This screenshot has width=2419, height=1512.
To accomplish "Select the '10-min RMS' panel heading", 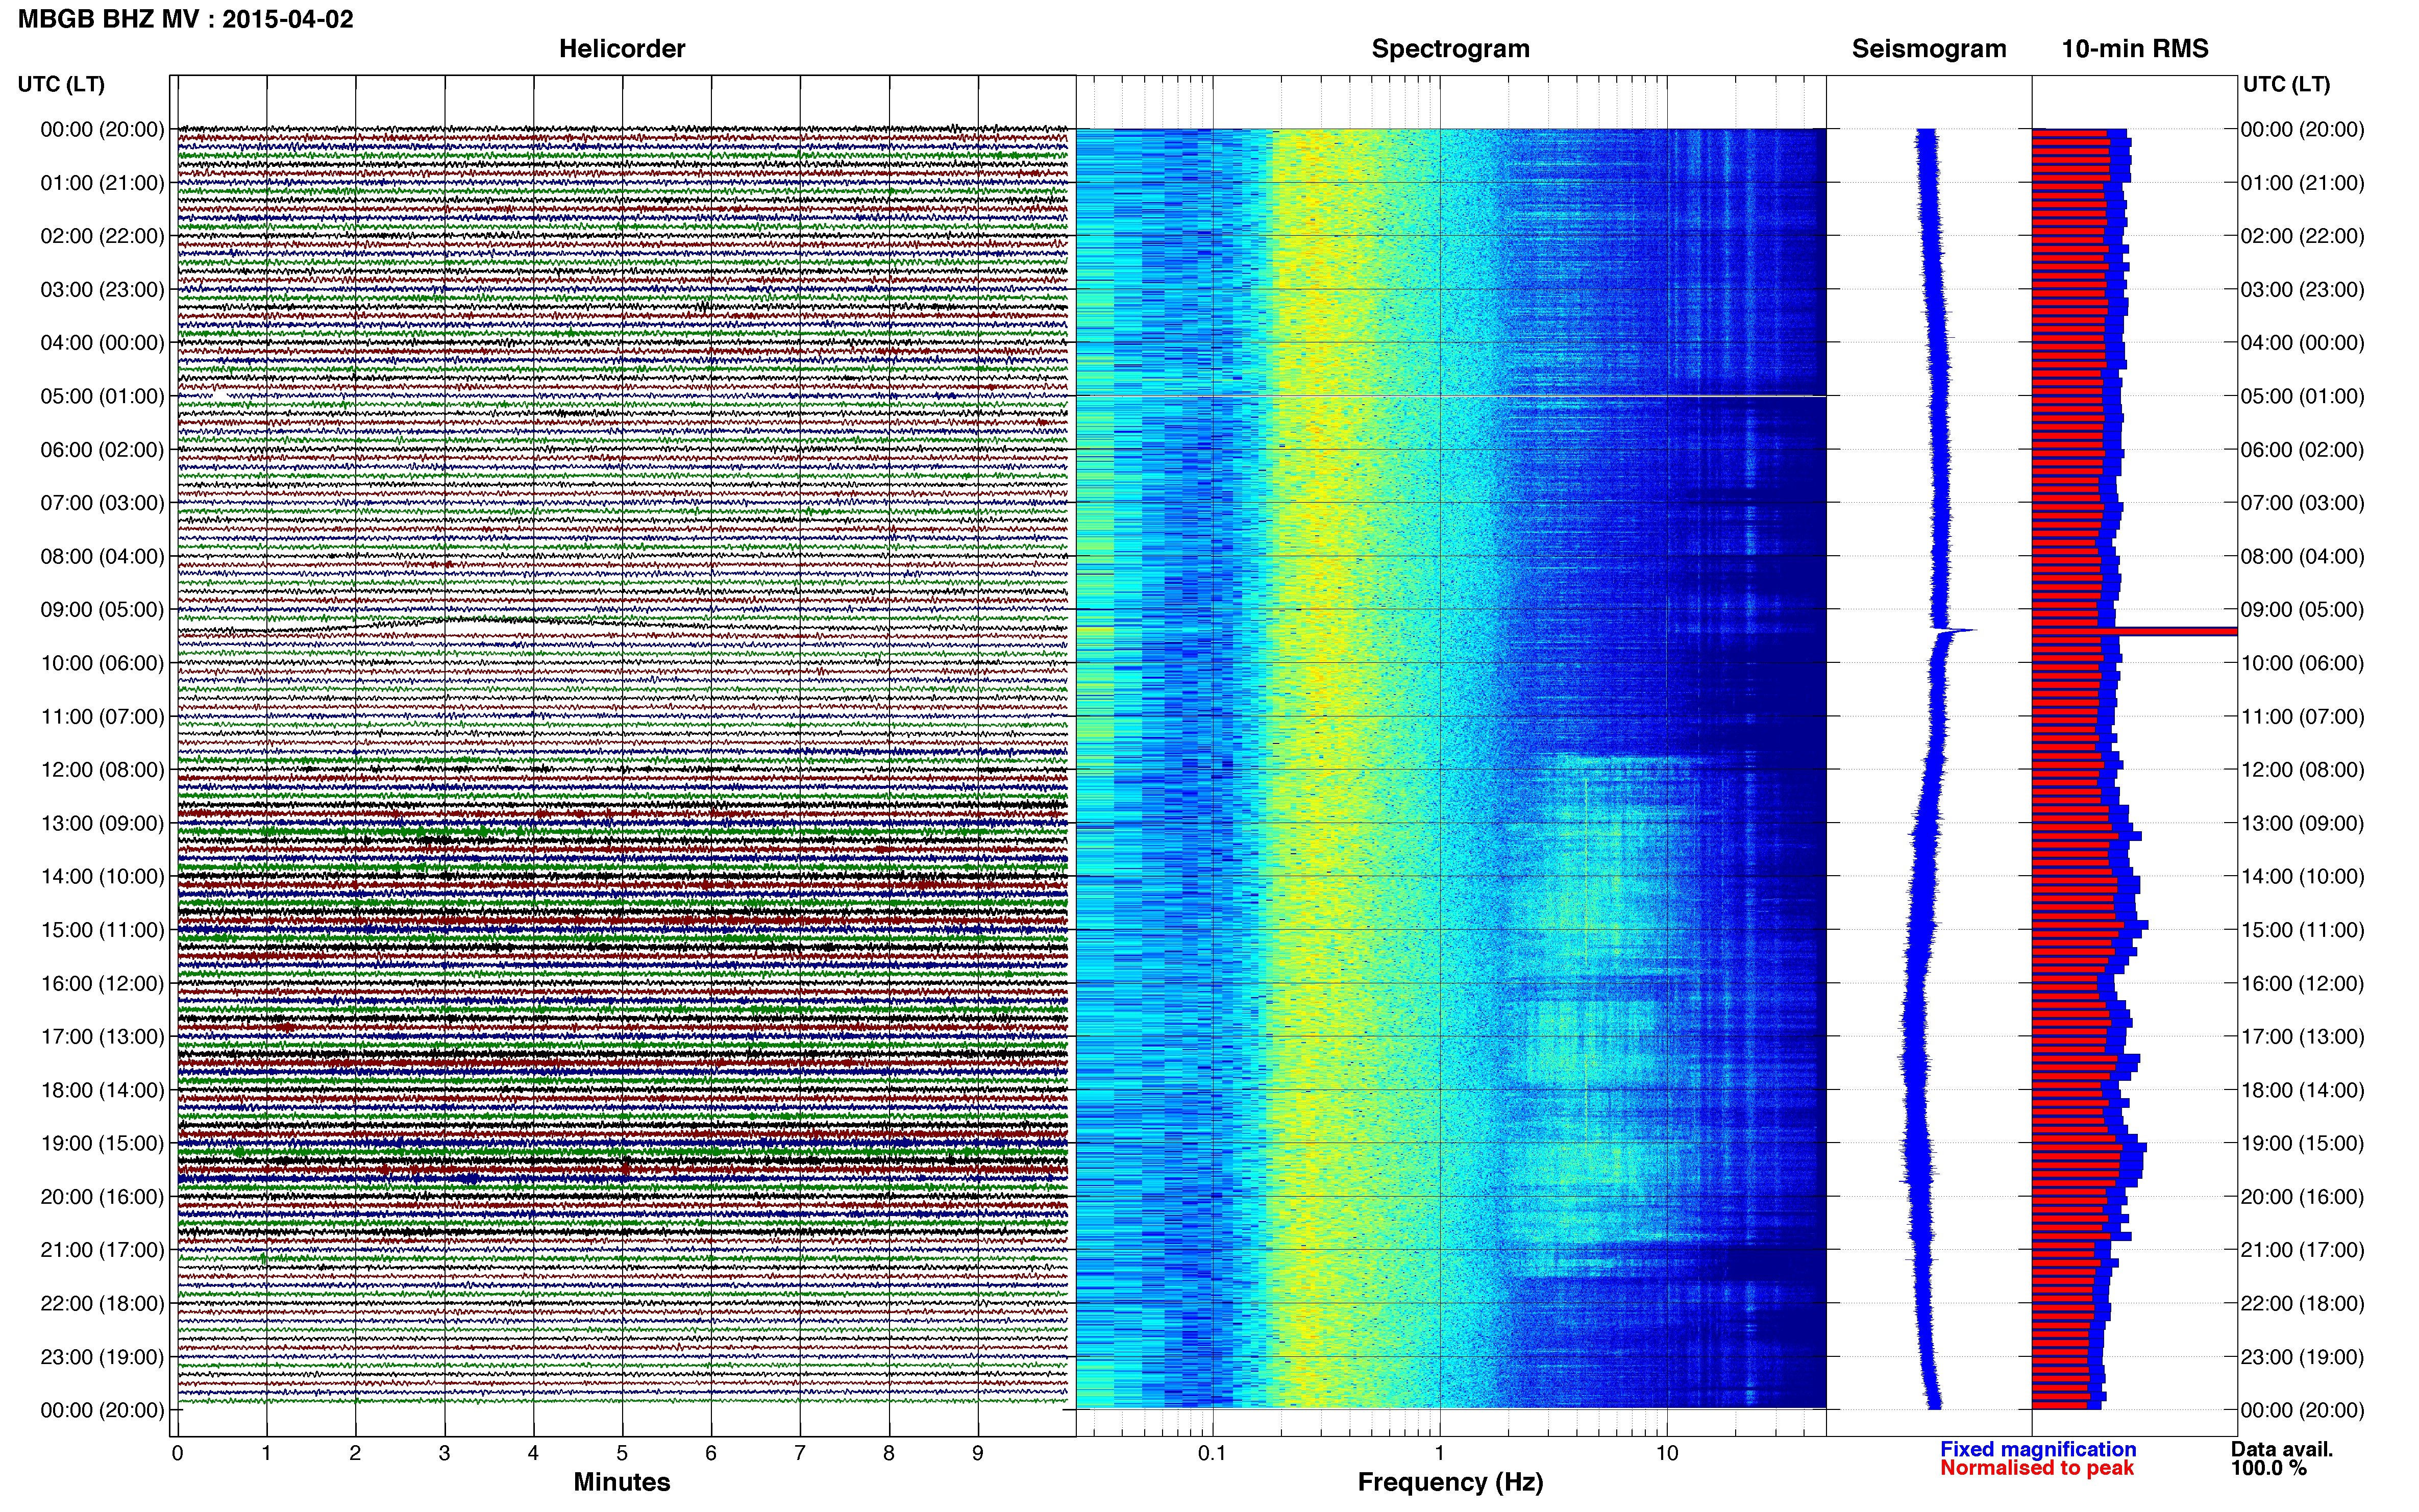I will [2135, 49].
